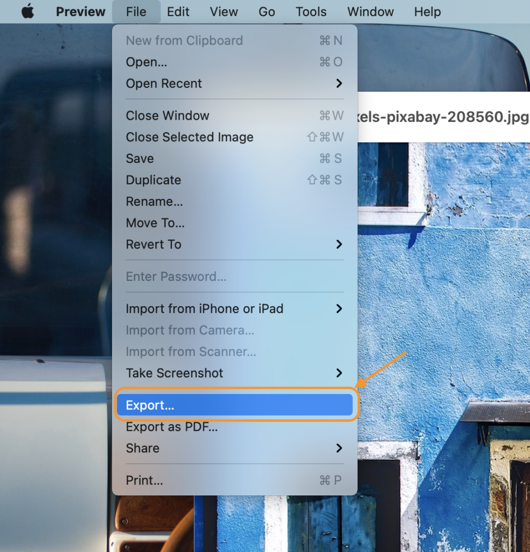Click Close Selected Image menu item
The image size is (530, 552).
190,137
